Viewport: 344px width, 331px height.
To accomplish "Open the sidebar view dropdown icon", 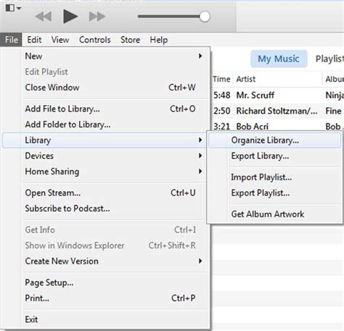I will pos(13,8).
